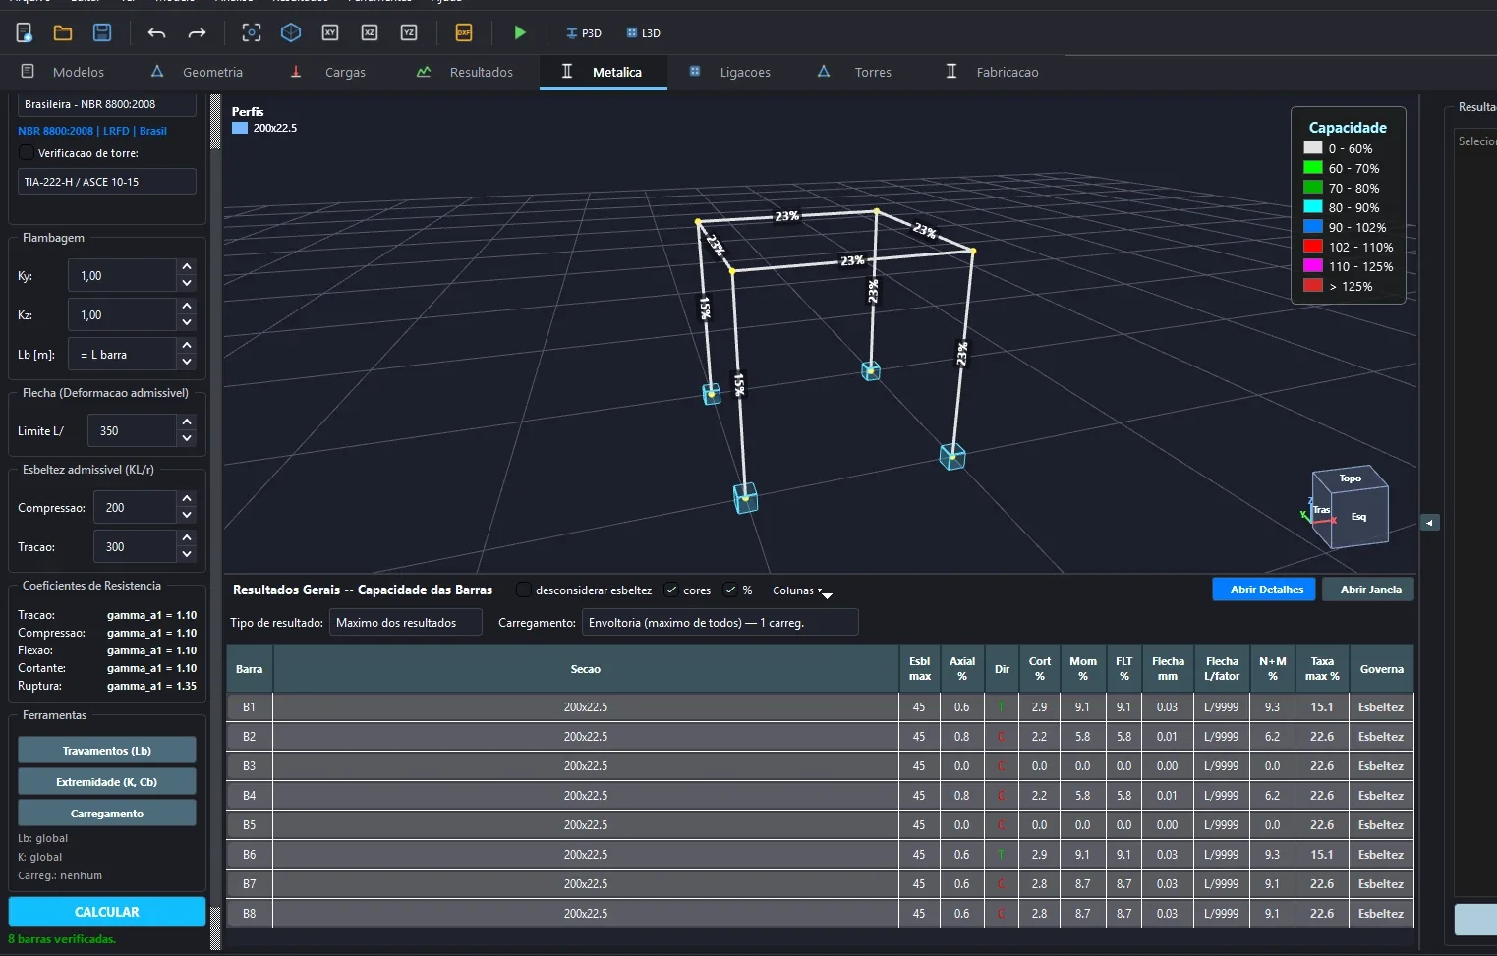Click the Abrir Detalhes button
This screenshot has height=956, width=1497.
point(1266,590)
